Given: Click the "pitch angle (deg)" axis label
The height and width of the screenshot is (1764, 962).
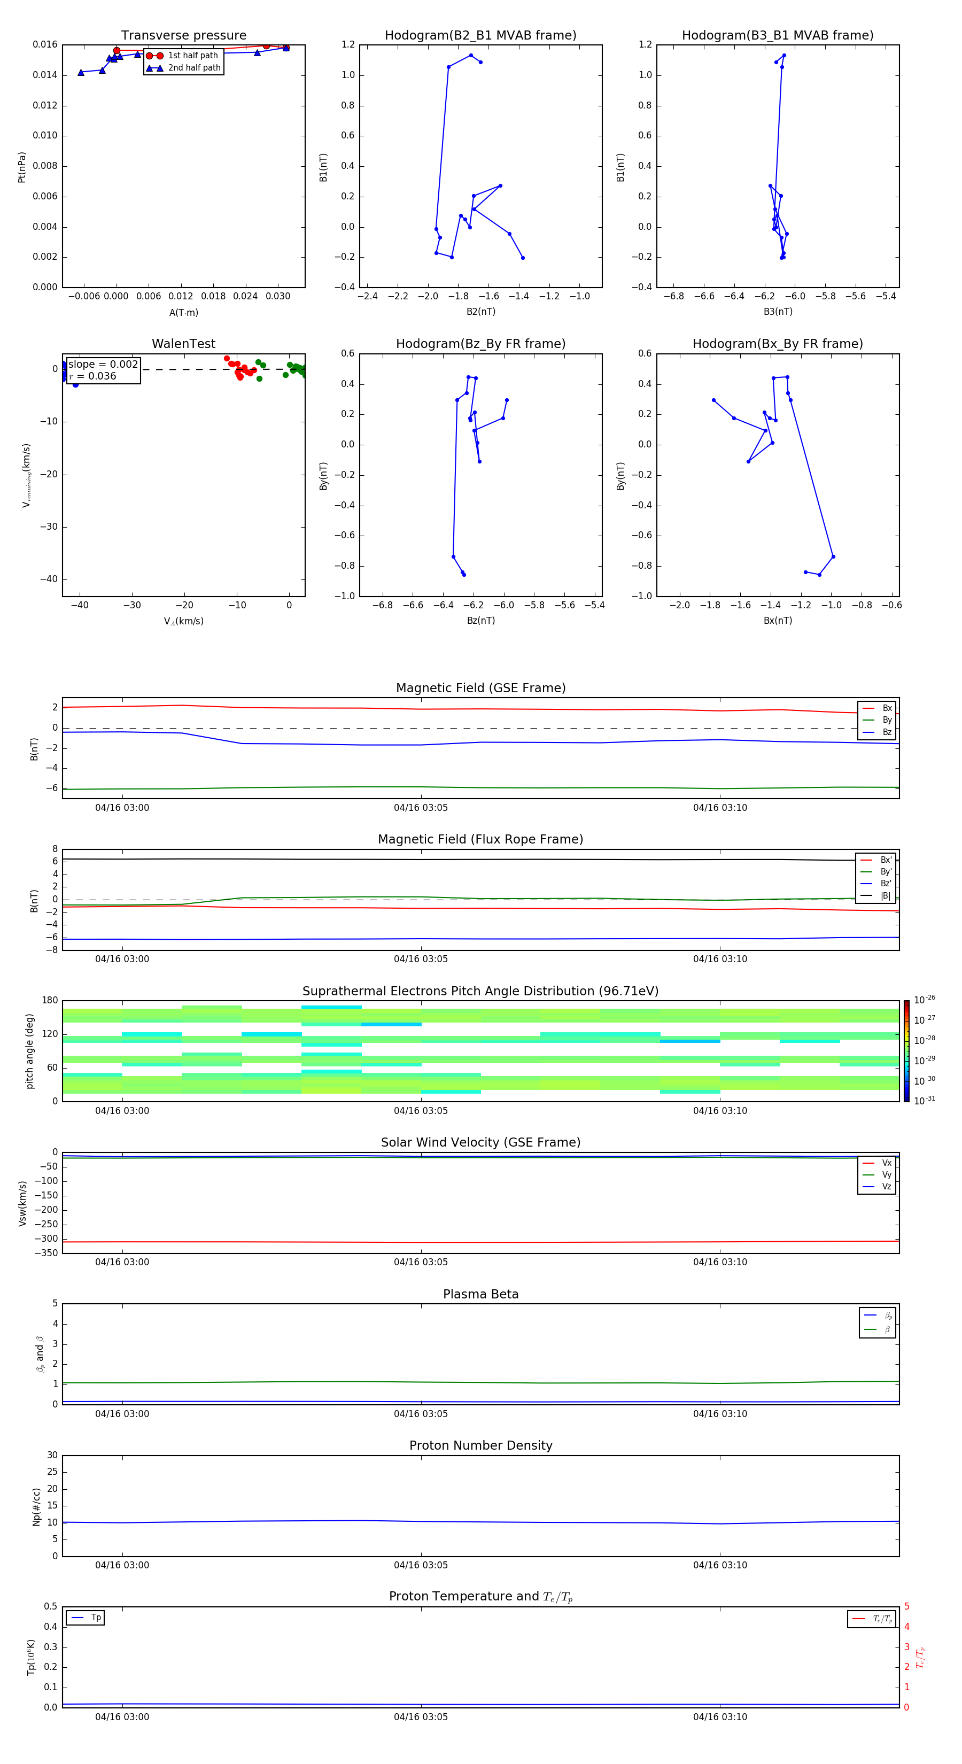Looking at the screenshot, I should click(29, 1051).
